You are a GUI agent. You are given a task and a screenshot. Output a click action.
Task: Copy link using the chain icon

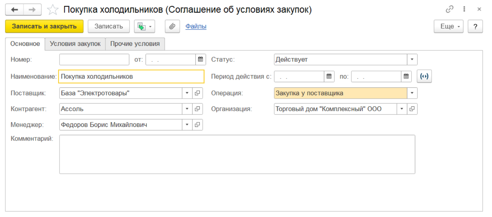[450, 9]
